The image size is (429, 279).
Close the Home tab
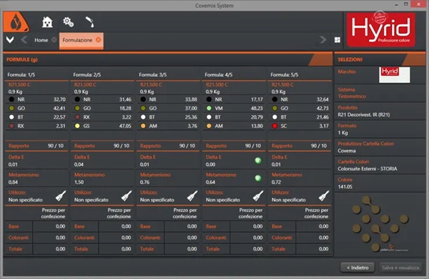coord(54,40)
